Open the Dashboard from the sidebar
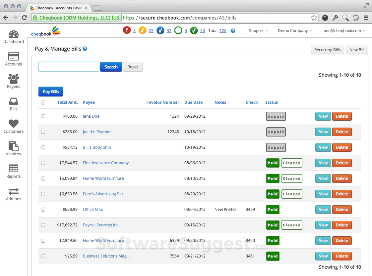 click(x=13, y=37)
